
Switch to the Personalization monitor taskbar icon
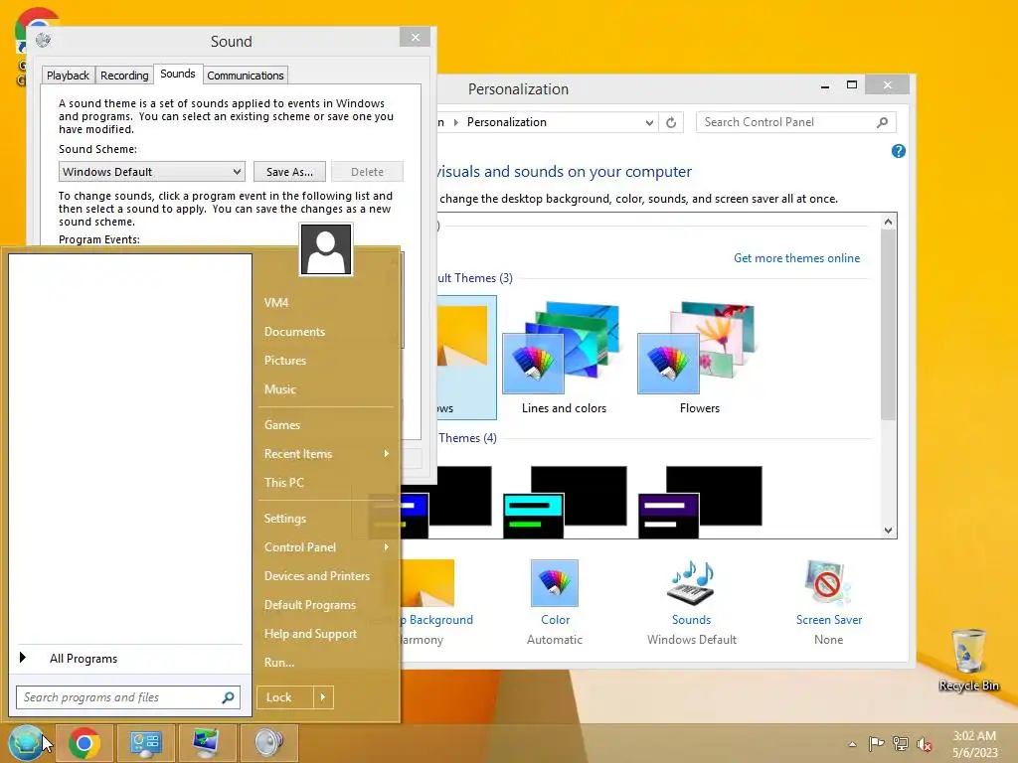pyautogui.click(x=207, y=743)
